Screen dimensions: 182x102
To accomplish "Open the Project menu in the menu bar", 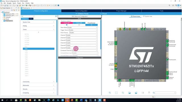I will [x=19, y=3].
